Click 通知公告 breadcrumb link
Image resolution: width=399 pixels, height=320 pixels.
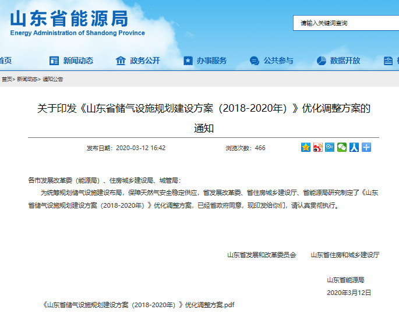click(x=52, y=79)
